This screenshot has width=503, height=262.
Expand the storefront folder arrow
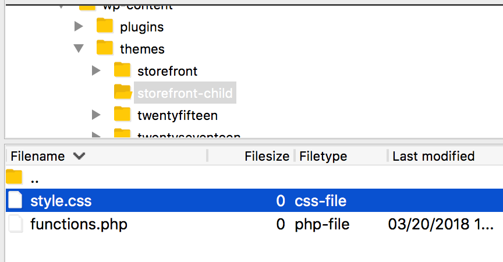pos(97,70)
